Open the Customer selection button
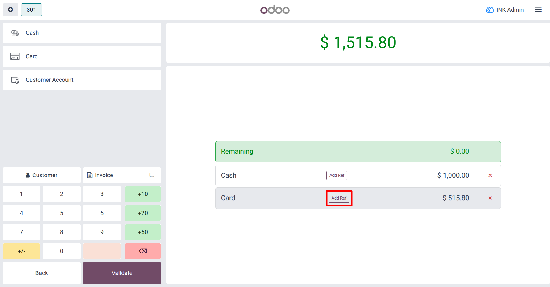The image size is (550, 287). click(x=42, y=175)
